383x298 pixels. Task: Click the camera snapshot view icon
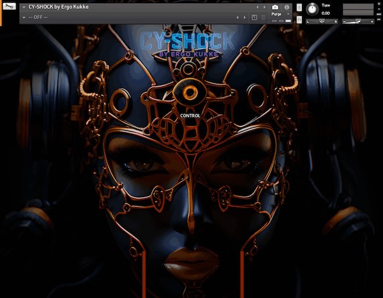(275, 7)
